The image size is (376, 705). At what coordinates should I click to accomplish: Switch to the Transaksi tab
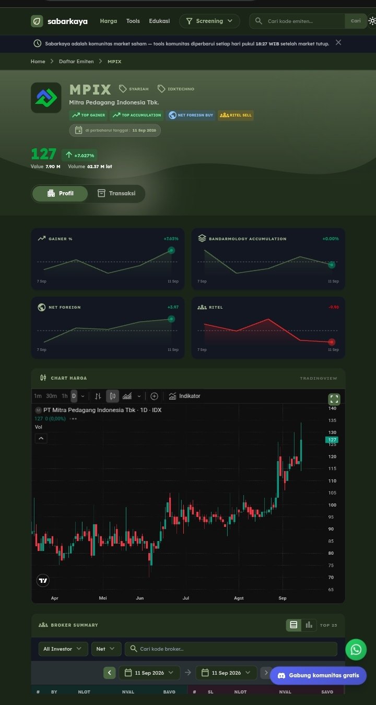click(116, 194)
